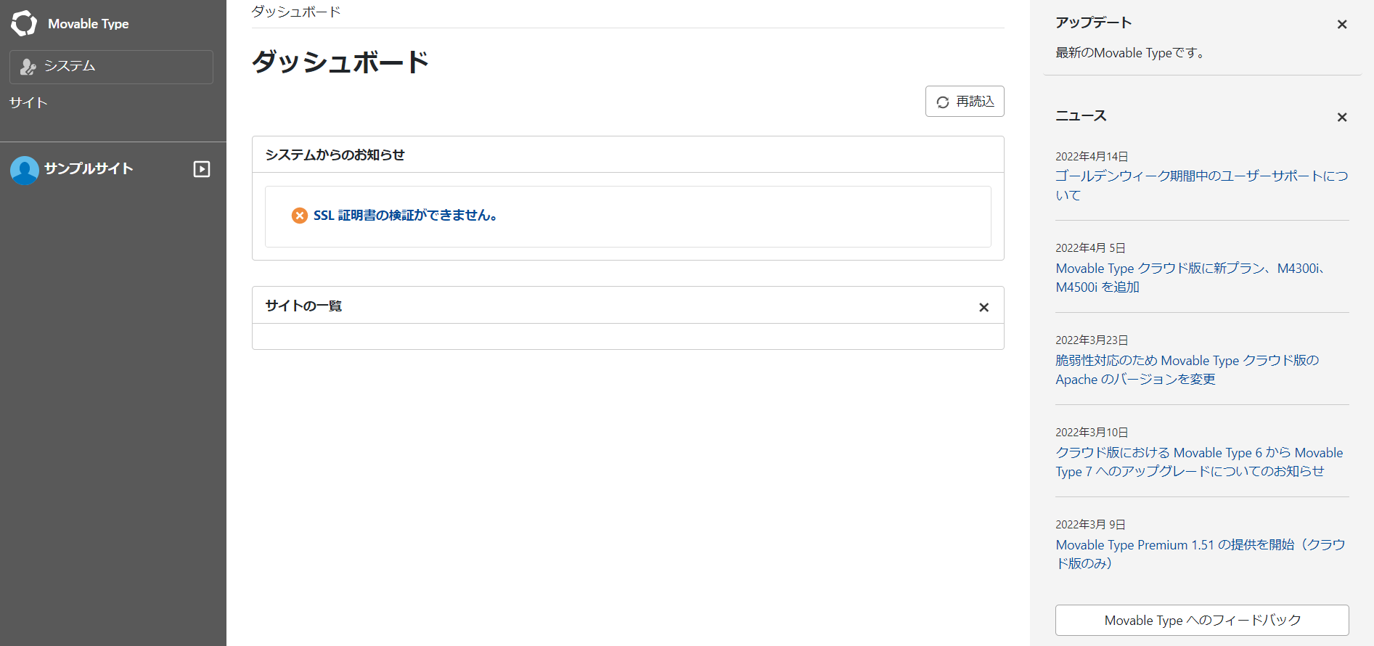Open Movable Type へのフィードバック button
Screen dimensions: 1374x646
(1202, 621)
